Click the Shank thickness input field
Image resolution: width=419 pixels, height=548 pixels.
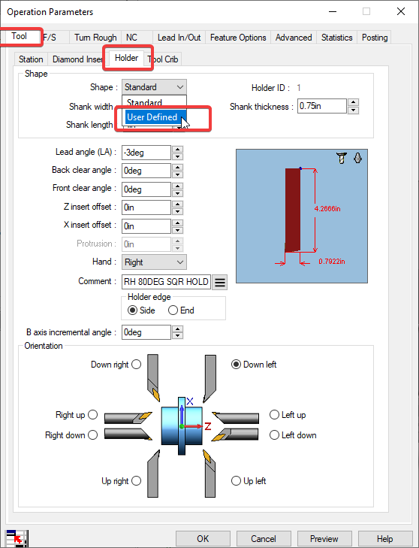(322, 106)
